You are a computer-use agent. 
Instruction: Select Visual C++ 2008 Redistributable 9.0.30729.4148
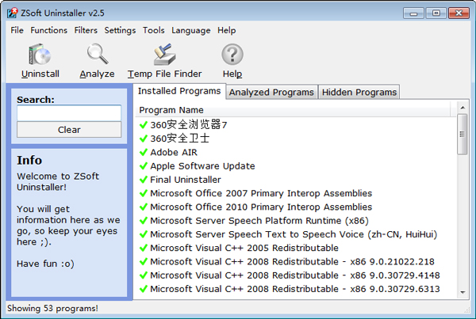295,275
